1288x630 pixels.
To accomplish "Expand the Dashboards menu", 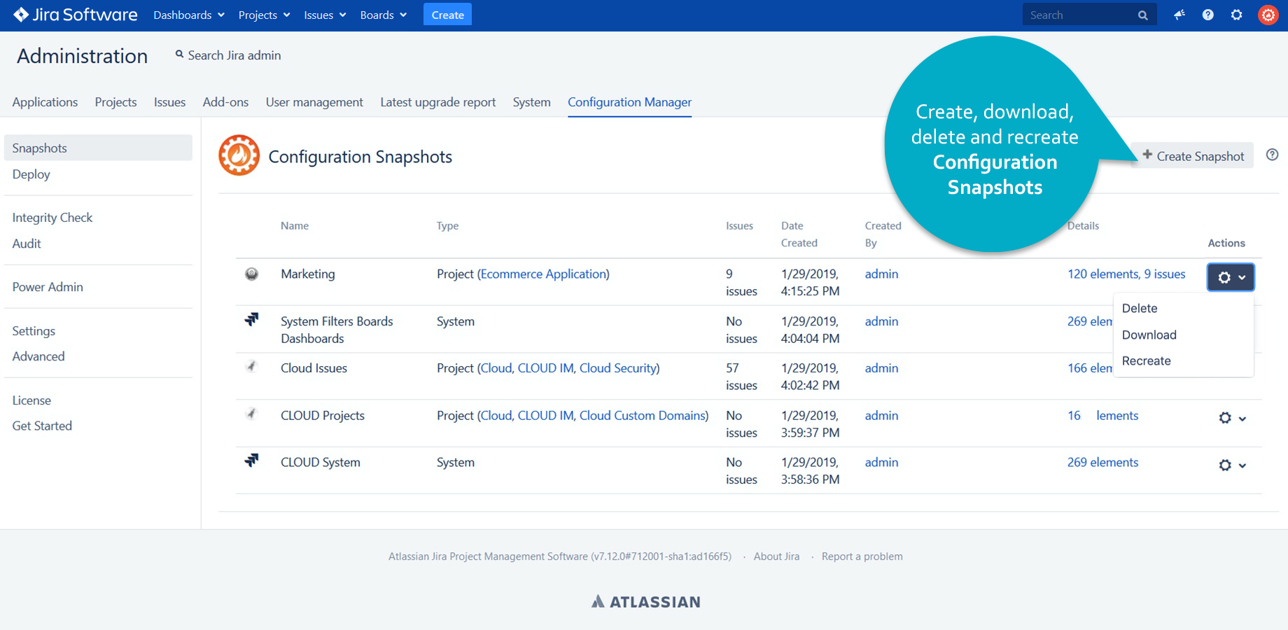I will [x=189, y=15].
